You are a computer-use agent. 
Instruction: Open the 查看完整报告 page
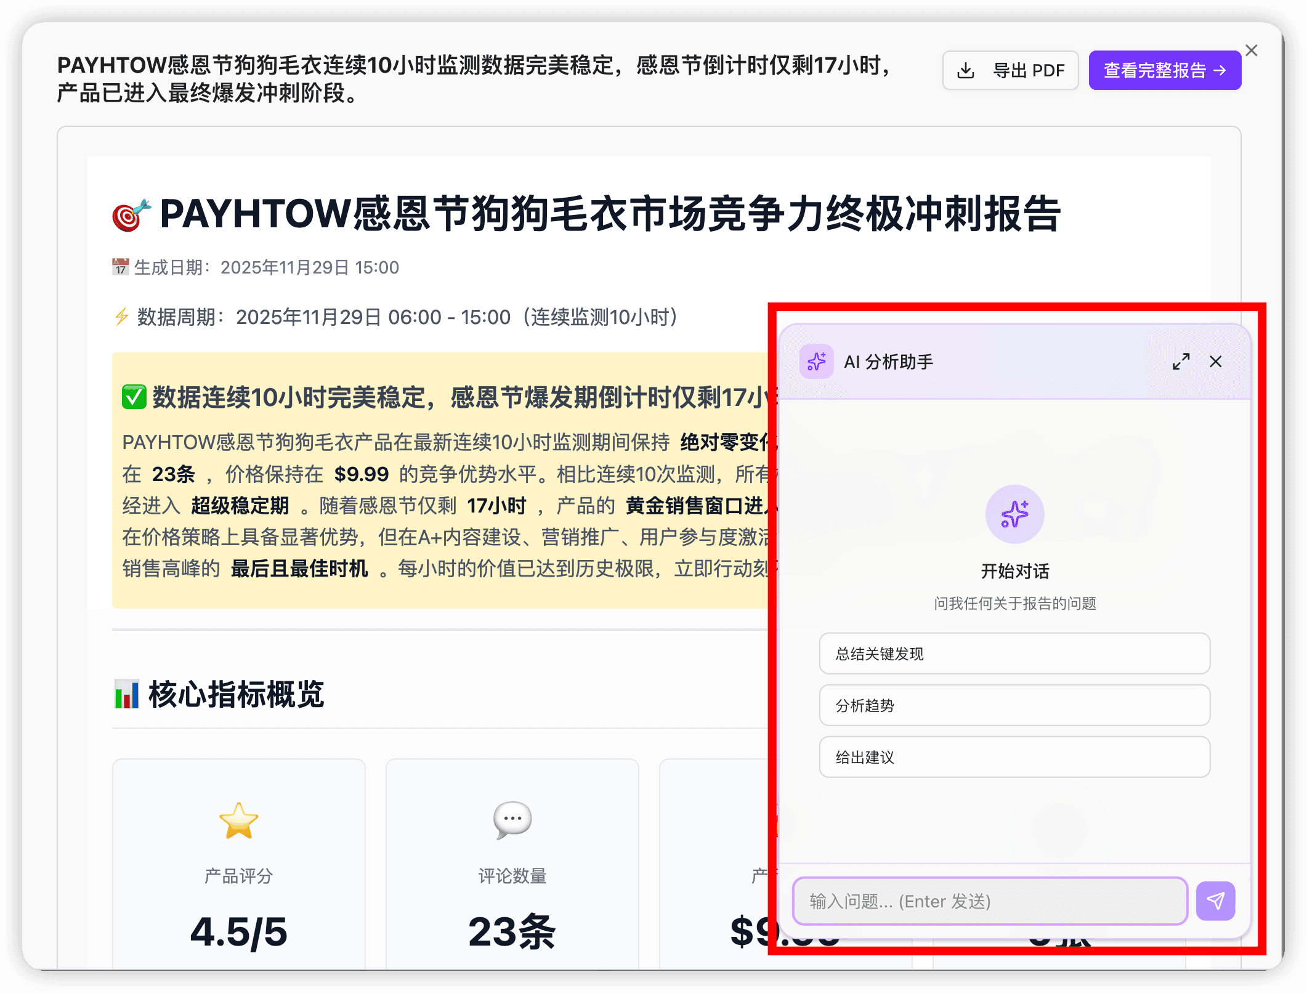click(1164, 70)
